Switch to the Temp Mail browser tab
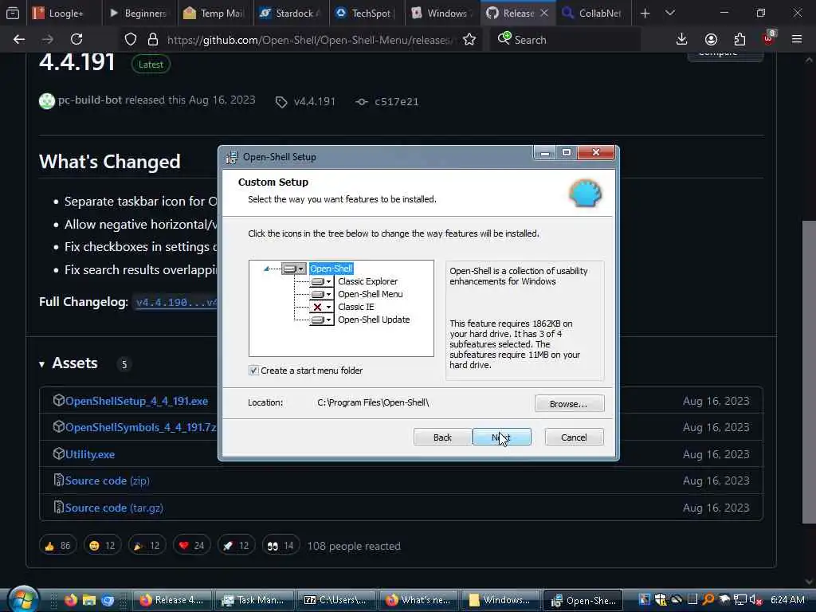The height and width of the screenshot is (612, 816). [214, 13]
